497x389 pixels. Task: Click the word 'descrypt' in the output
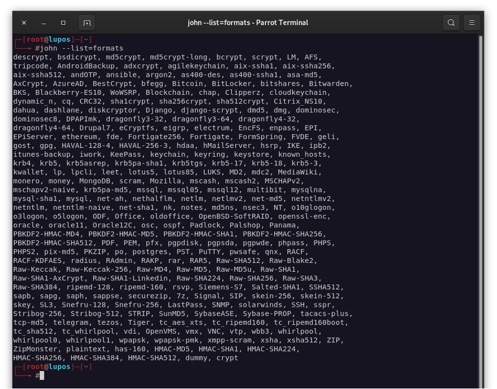pos(31,58)
